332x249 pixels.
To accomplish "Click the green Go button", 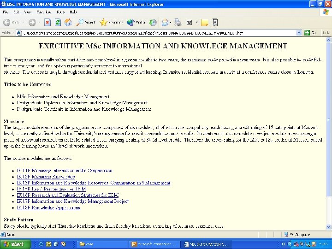I will [x=310, y=33].
